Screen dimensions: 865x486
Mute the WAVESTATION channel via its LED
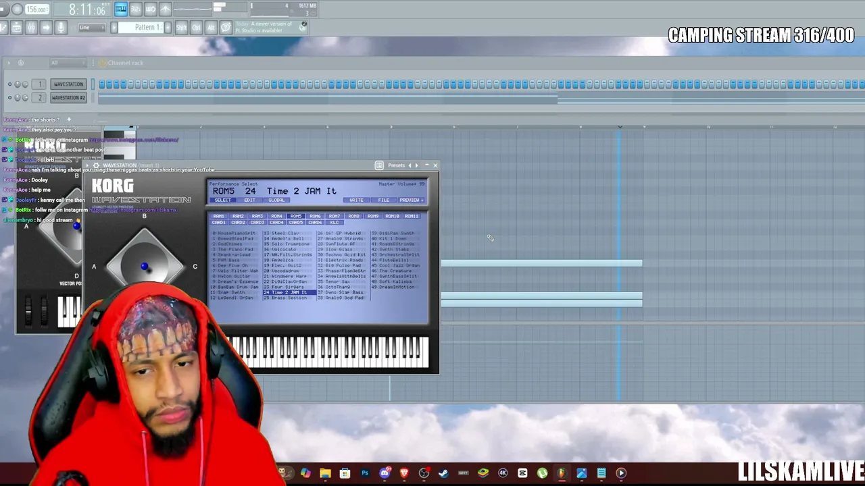click(x=9, y=84)
